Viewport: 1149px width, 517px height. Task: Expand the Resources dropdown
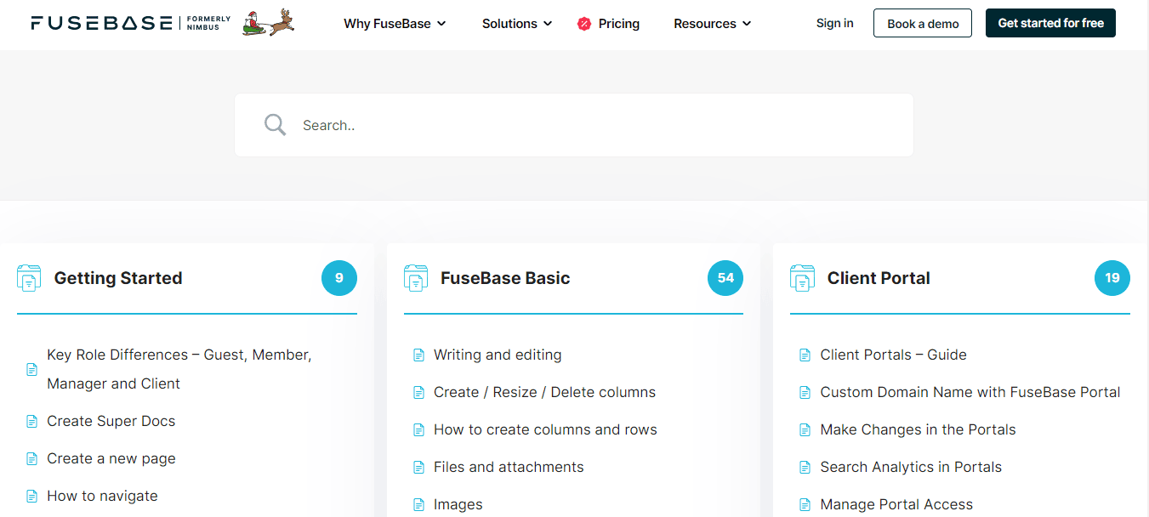coord(712,24)
